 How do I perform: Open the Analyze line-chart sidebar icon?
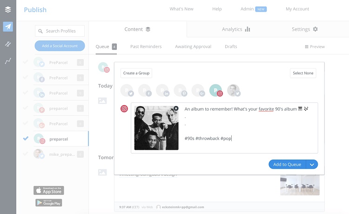[8, 61]
